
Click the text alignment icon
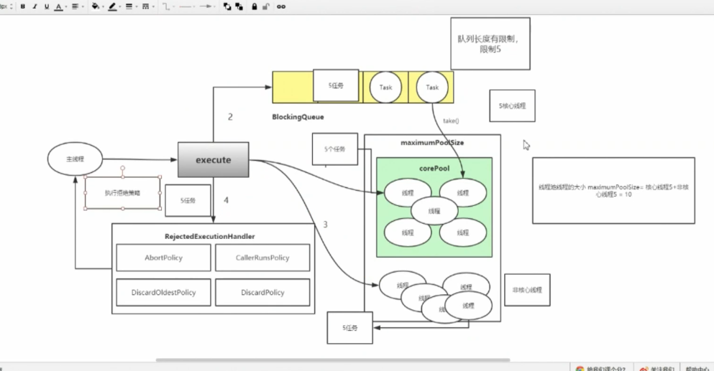pyautogui.click(x=75, y=6)
